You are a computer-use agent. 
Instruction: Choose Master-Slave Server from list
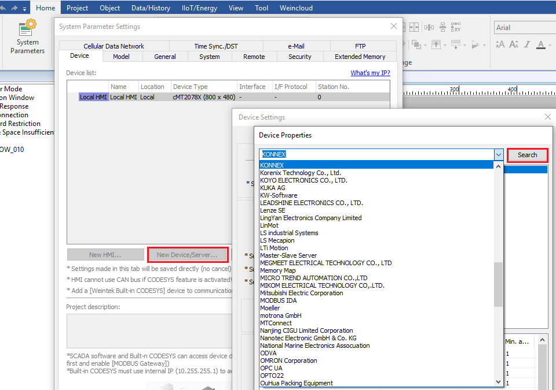coord(376,255)
